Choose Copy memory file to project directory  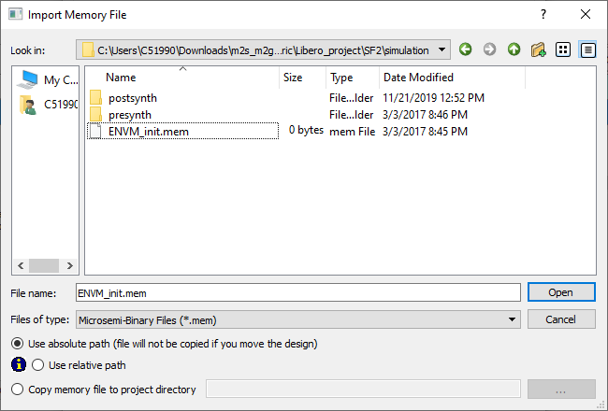click(x=19, y=390)
